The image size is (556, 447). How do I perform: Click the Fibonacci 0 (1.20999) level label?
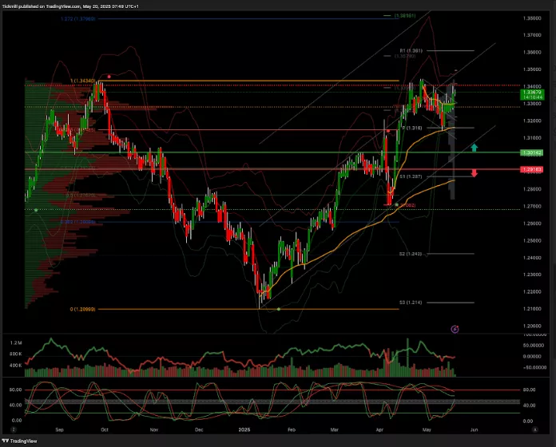(x=83, y=309)
